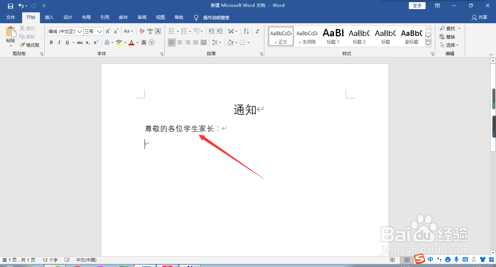Image resolution: width=496 pixels, height=267 pixels.
Task: Apply the red font color (A with red bar)
Action: 131,42
